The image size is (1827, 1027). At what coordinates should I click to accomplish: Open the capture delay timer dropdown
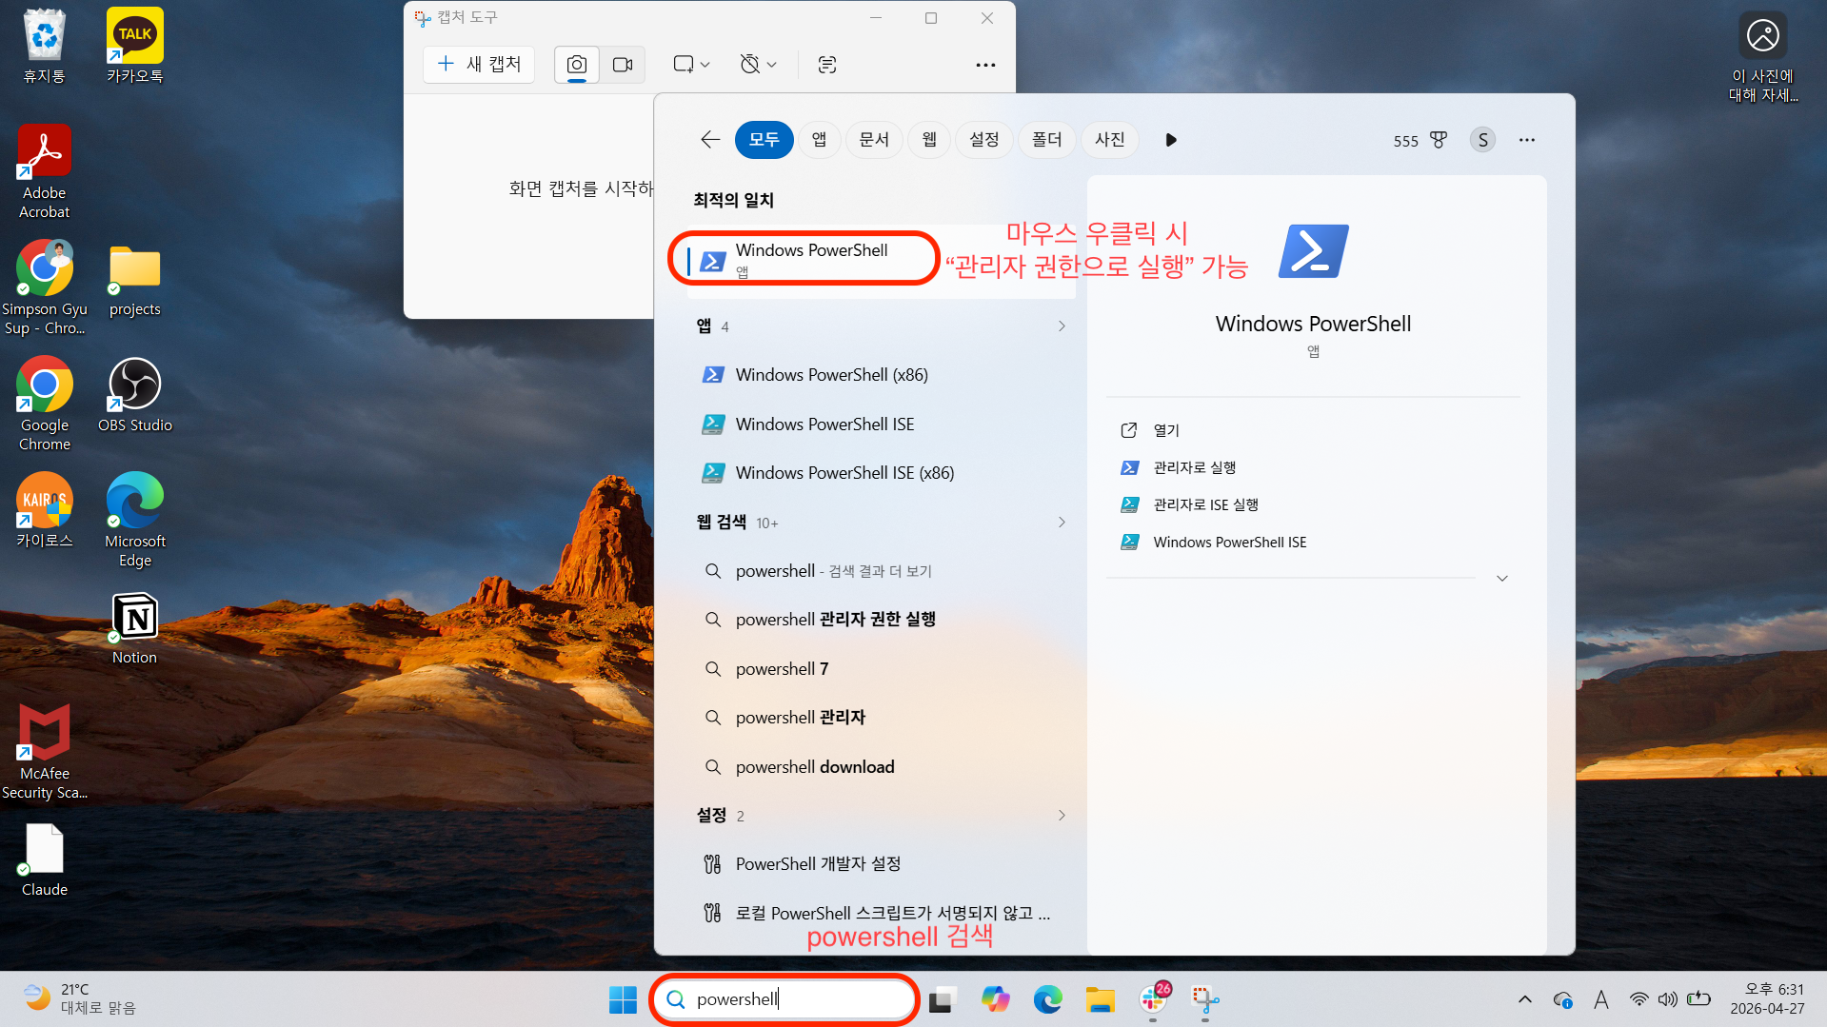tap(757, 64)
